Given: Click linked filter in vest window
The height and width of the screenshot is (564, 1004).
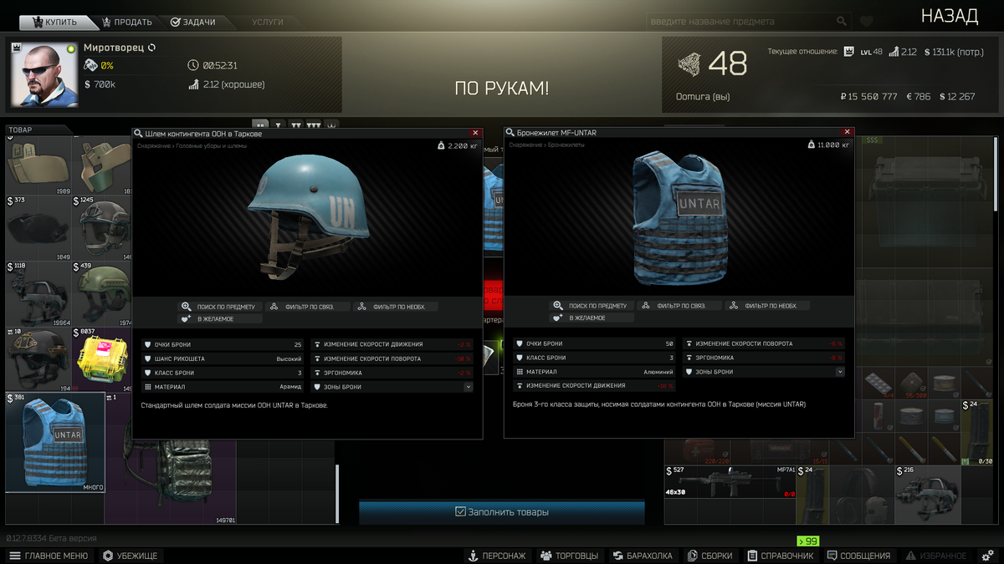Looking at the screenshot, I should tap(679, 306).
